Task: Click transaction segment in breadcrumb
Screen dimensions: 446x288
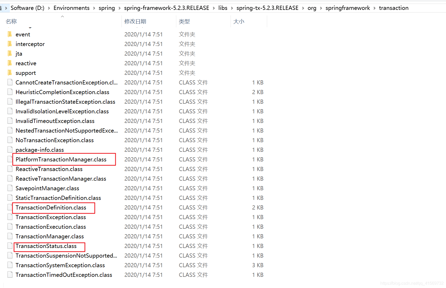Action: tap(394, 8)
